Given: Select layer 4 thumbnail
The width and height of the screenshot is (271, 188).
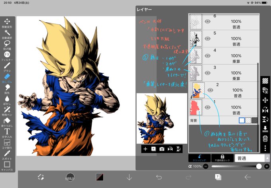Looking at the screenshot, I should [x=196, y=56].
